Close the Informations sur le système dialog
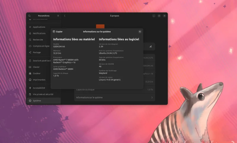The height and width of the screenshot is (143, 237). click(140, 32)
